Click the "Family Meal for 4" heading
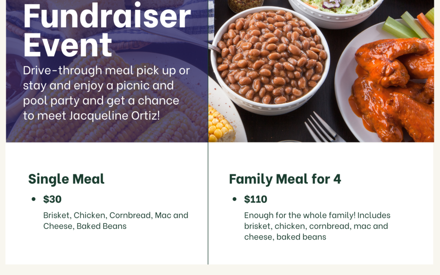The height and width of the screenshot is (275, 440). (x=285, y=179)
